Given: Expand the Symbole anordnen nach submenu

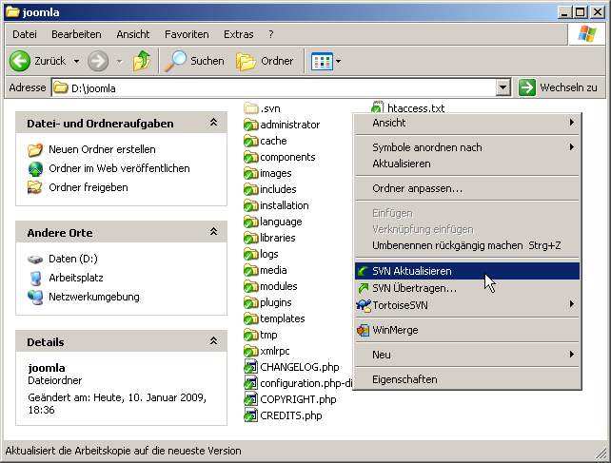Looking at the screenshot, I should (572, 146).
